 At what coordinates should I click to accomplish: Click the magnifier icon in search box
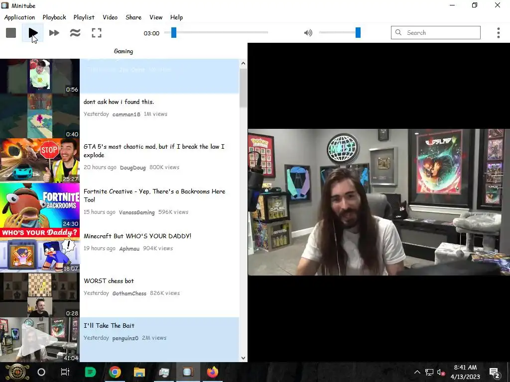tap(398, 32)
